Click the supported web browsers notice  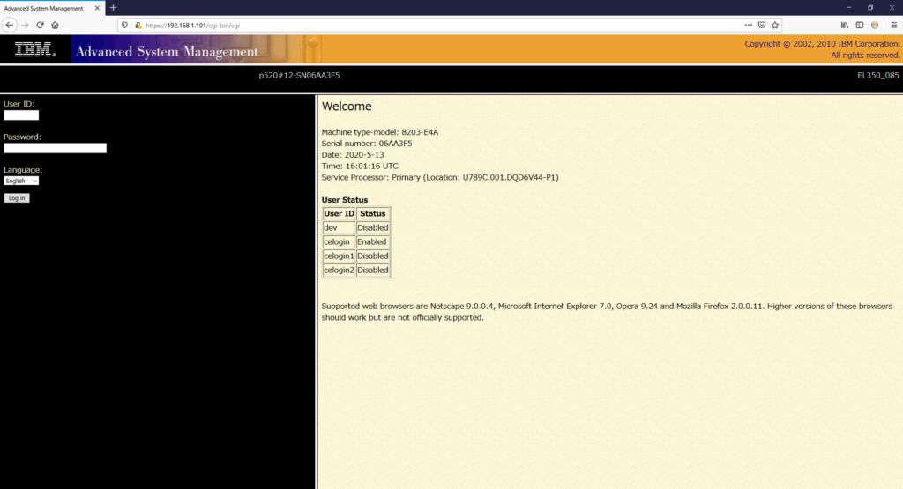(607, 312)
